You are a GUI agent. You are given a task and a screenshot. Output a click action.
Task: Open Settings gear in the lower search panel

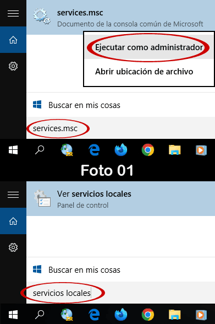13,247
